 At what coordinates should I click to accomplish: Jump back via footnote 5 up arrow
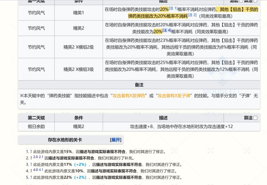tap(31, 177)
